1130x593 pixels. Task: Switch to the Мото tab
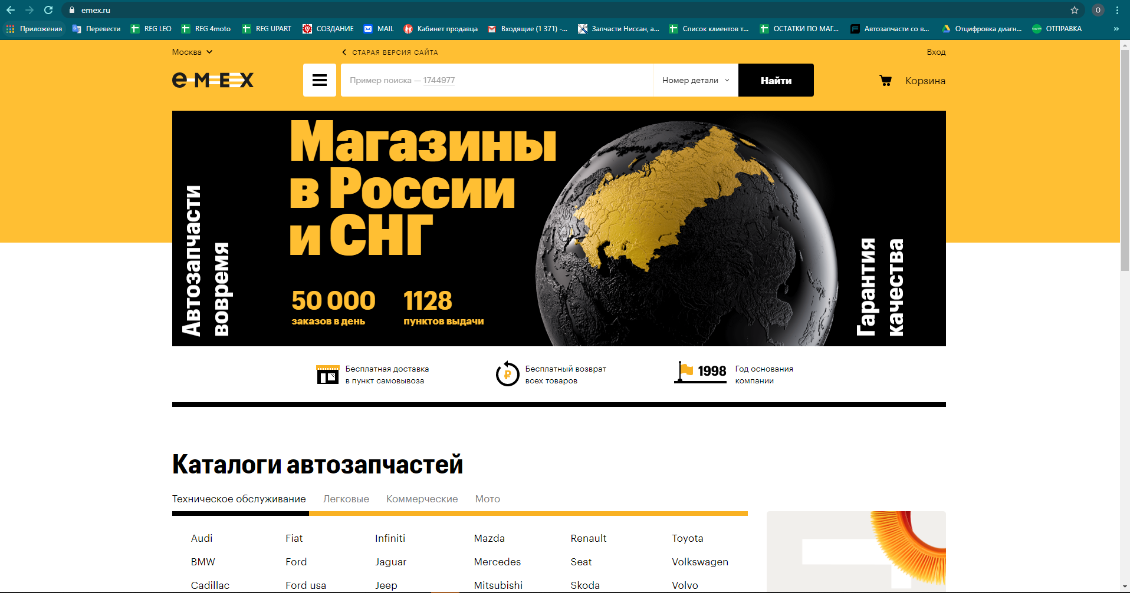[x=488, y=499]
